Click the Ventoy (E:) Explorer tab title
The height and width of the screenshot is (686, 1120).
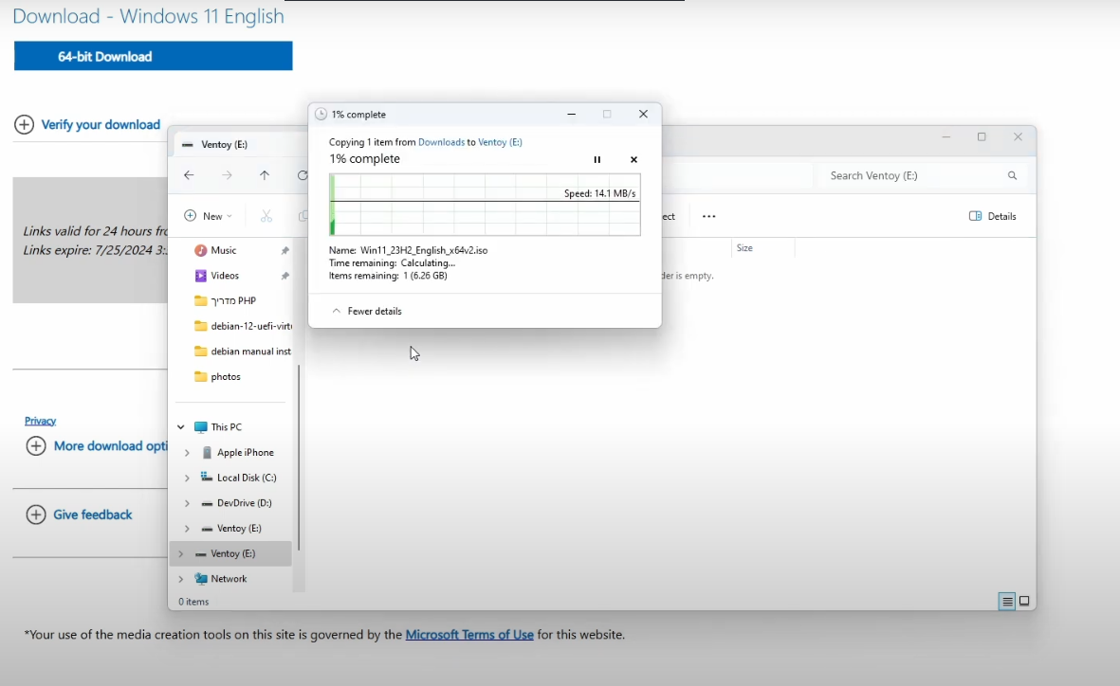pyautogui.click(x=225, y=144)
